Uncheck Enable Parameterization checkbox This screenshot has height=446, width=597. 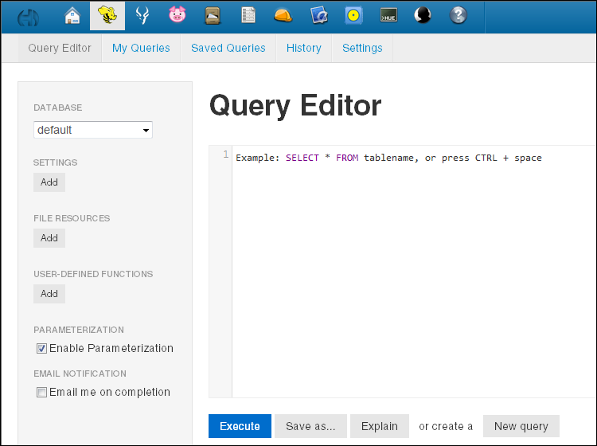click(41, 349)
